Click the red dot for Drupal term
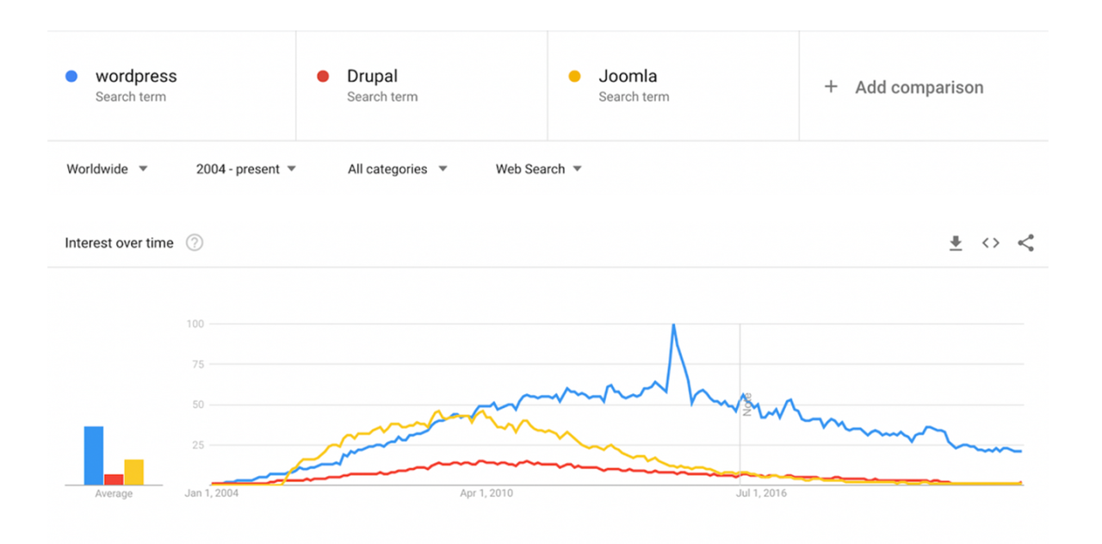The width and height of the screenshot is (1102, 544). click(x=323, y=76)
